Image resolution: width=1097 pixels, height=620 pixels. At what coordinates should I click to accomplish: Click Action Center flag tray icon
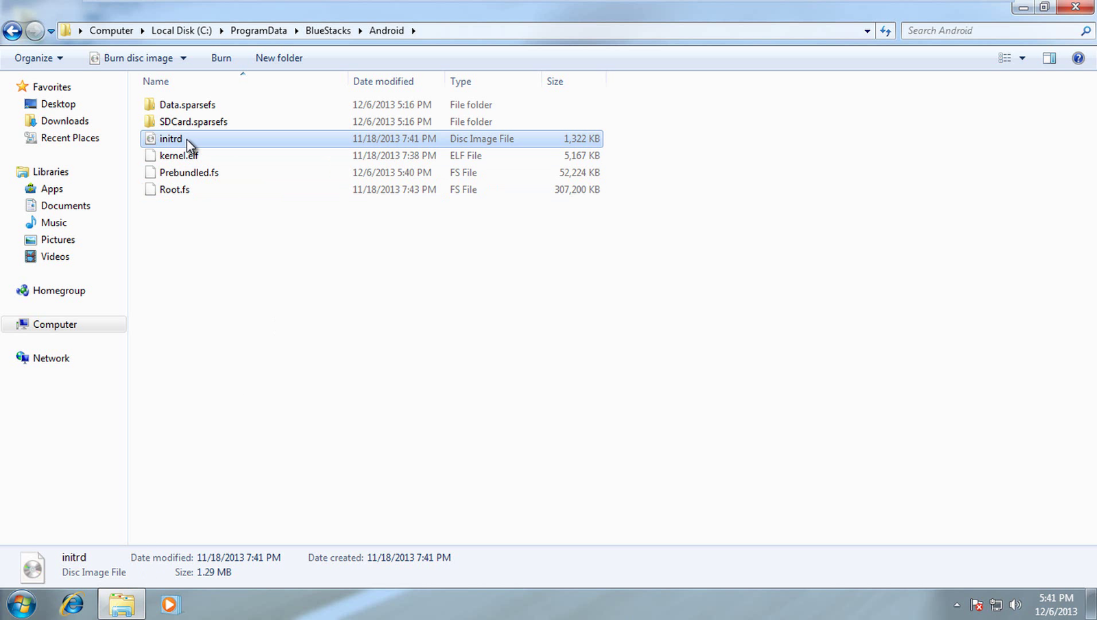click(976, 605)
